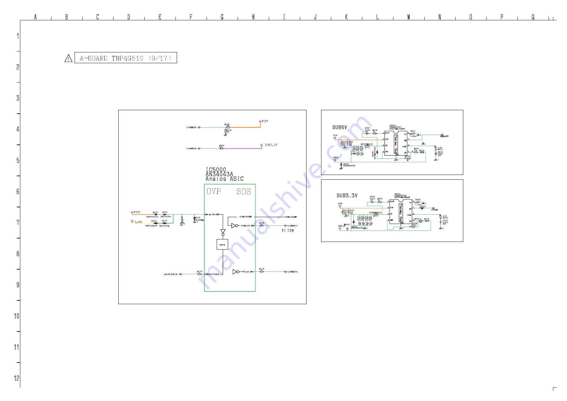
Task: Click the inverter symbol above the LATCH block
Action: [x=223, y=232]
